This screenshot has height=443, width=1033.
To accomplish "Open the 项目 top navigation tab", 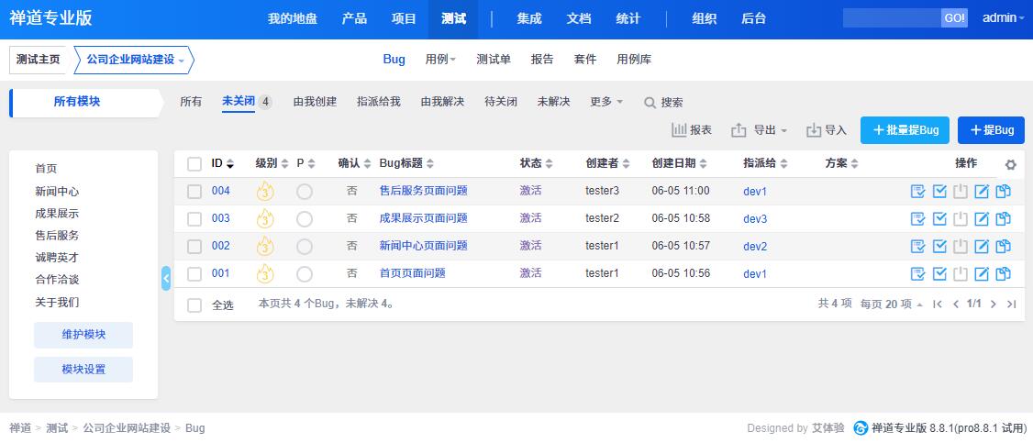I will [x=404, y=18].
